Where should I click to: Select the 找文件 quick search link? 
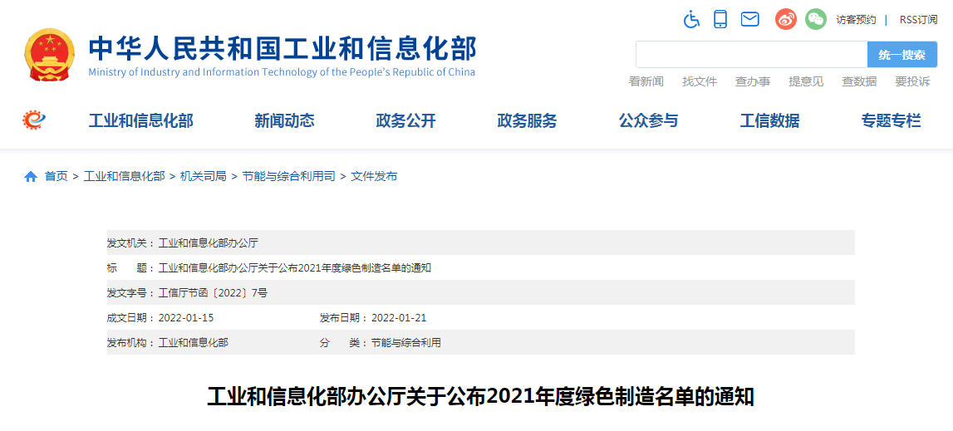(x=700, y=81)
